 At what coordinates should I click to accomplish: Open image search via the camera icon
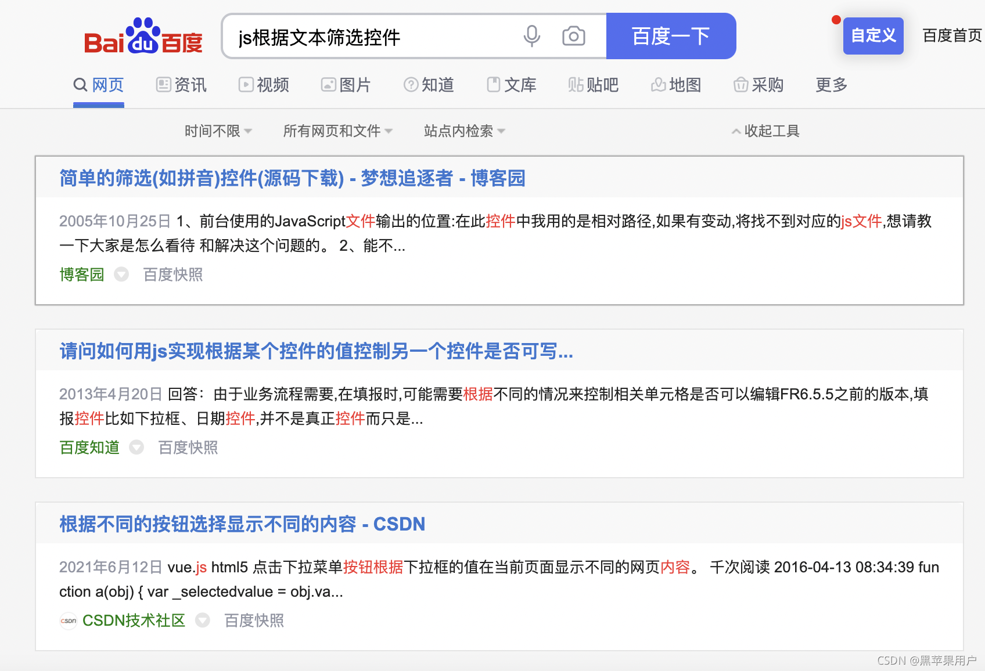click(574, 36)
